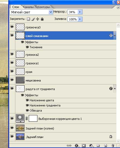Create a new layer group folder
The width and height of the screenshot is (120, 148).
coord(98,145)
